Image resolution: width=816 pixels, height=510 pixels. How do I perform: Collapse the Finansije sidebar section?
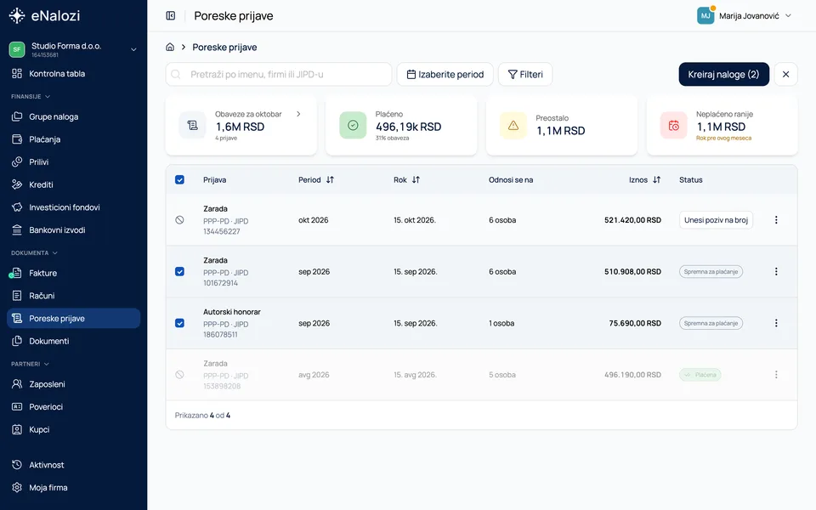[31, 96]
